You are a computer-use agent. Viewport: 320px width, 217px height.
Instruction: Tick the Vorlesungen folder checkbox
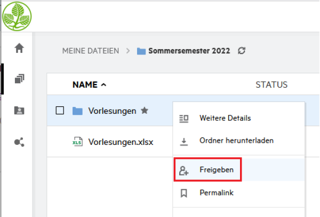(60, 111)
